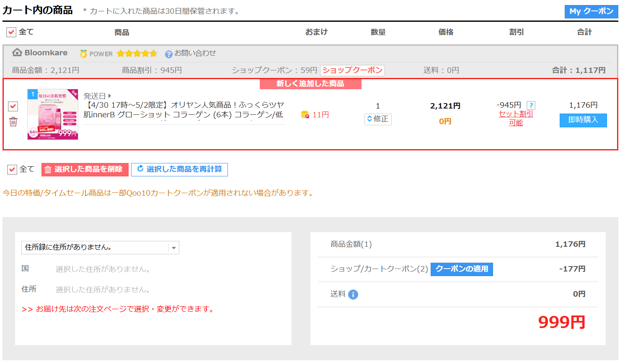Uncheck the collagen product checkbox

coord(13,106)
